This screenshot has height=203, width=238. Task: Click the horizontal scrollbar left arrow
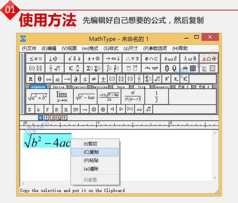point(23,184)
